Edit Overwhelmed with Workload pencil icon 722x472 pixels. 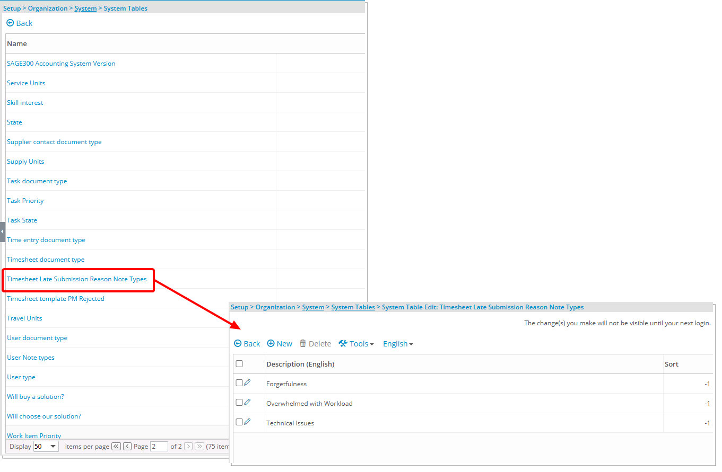click(247, 403)
